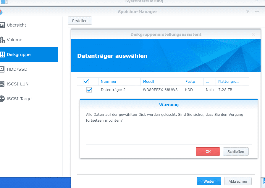Uncheck the Datenträger 2 checkbox

point(89,90)
